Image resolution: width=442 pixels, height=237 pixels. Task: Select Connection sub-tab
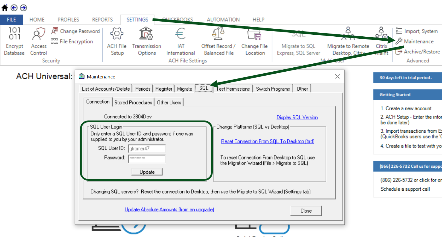(x=98, y=102)
